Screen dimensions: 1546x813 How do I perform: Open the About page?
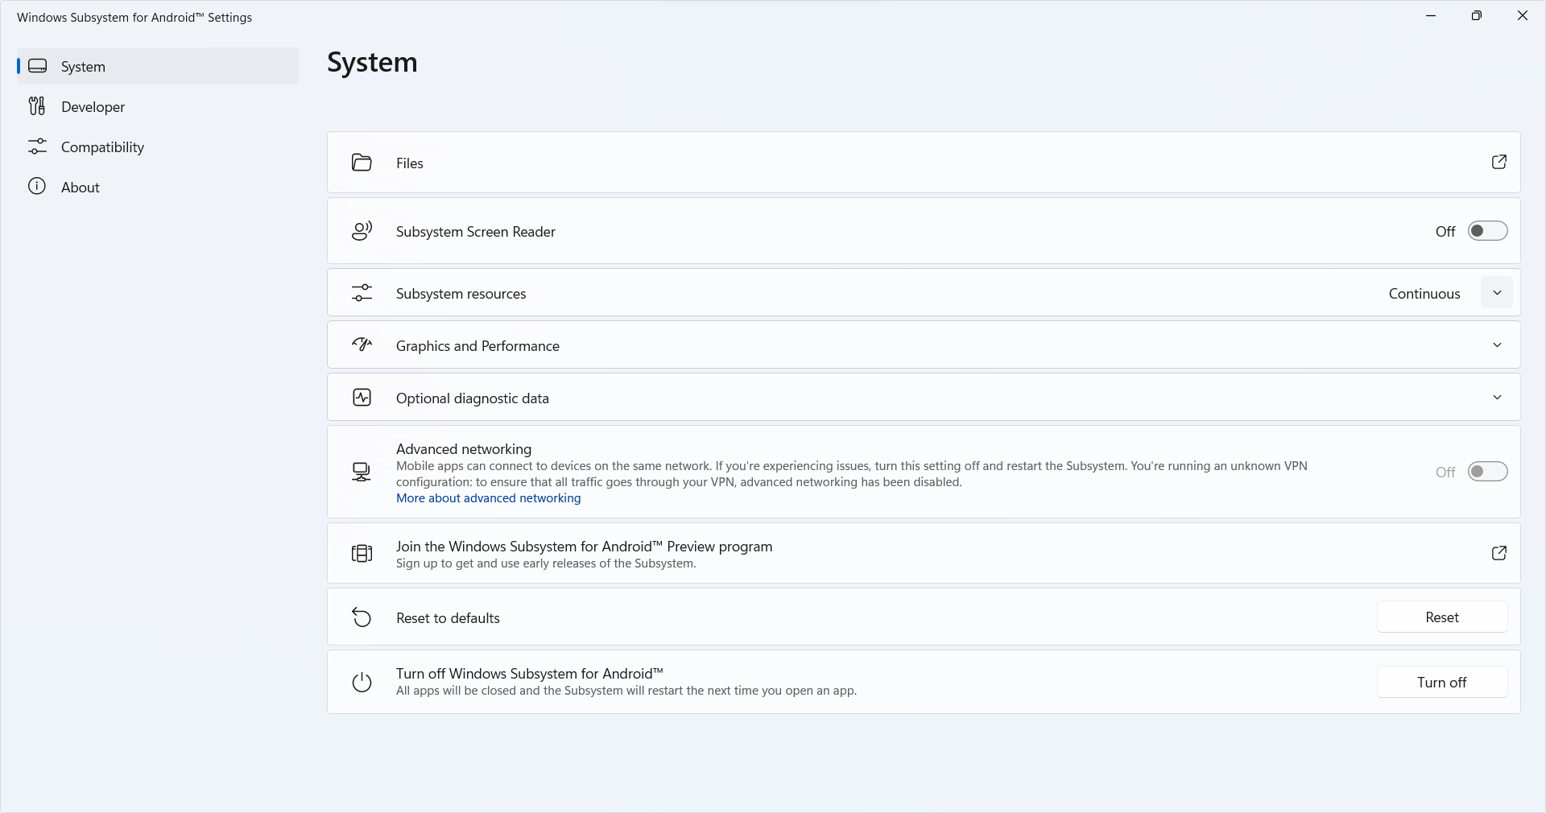[x=158, y=187]
